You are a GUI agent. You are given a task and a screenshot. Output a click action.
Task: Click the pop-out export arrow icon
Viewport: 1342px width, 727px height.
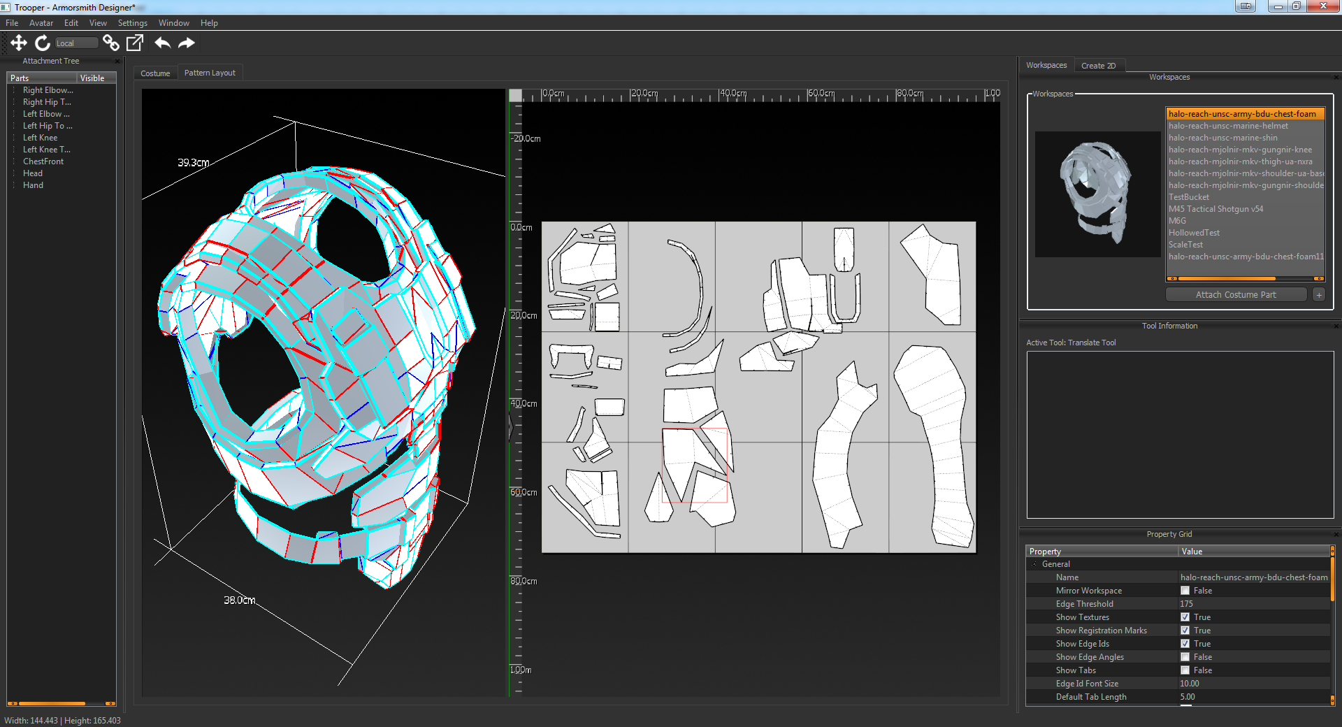[135, 43]
